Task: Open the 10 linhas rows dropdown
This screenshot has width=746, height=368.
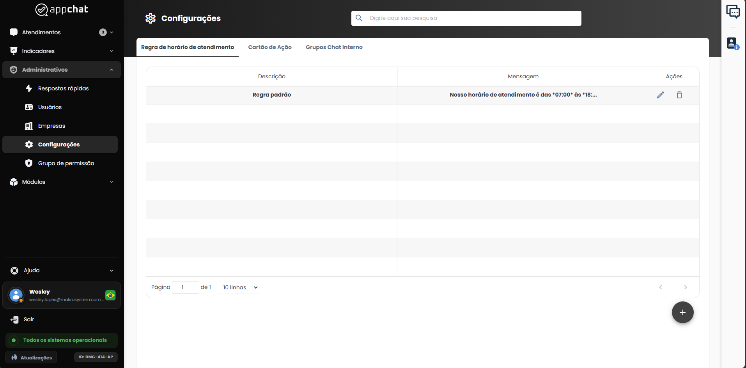Action: (239, 287)
